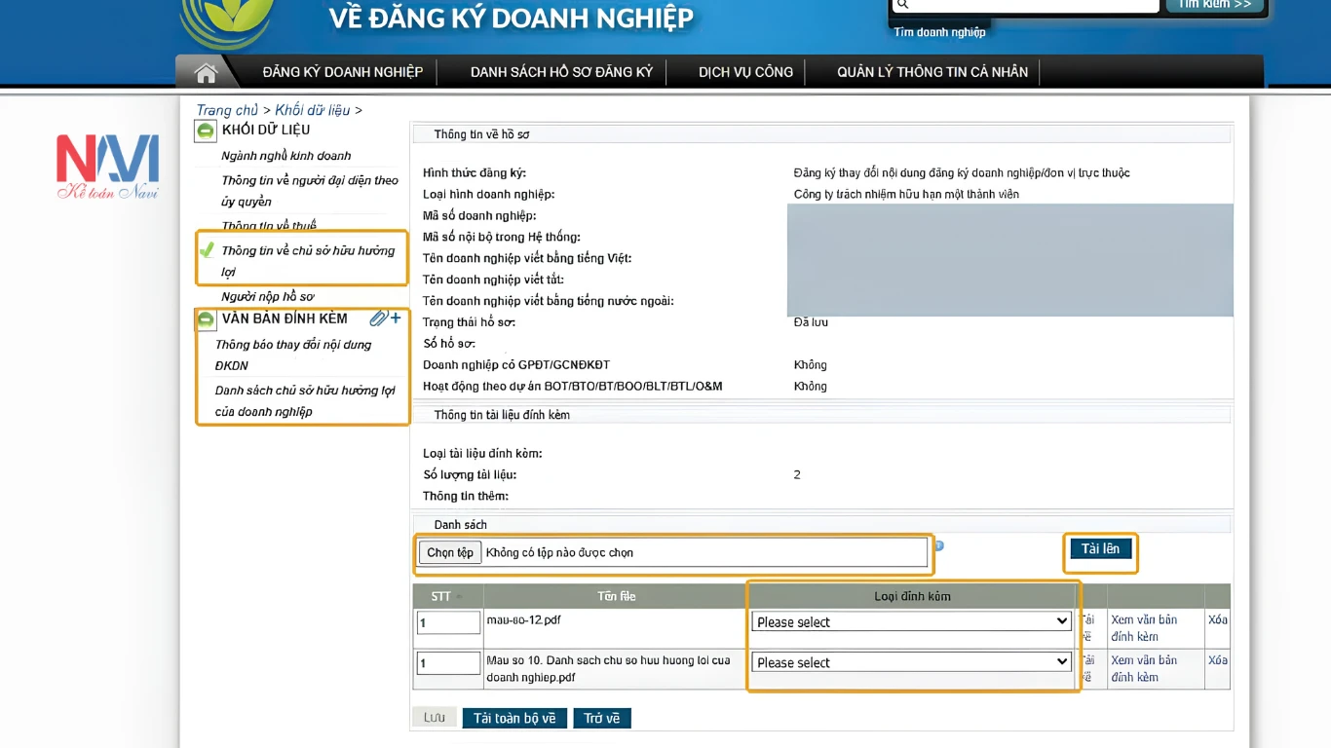The height and width of the screenshot is (748, 1331).
Task: Click the Khối dữ liệu breadcrumb link
Action: click(x=312, y=110)
